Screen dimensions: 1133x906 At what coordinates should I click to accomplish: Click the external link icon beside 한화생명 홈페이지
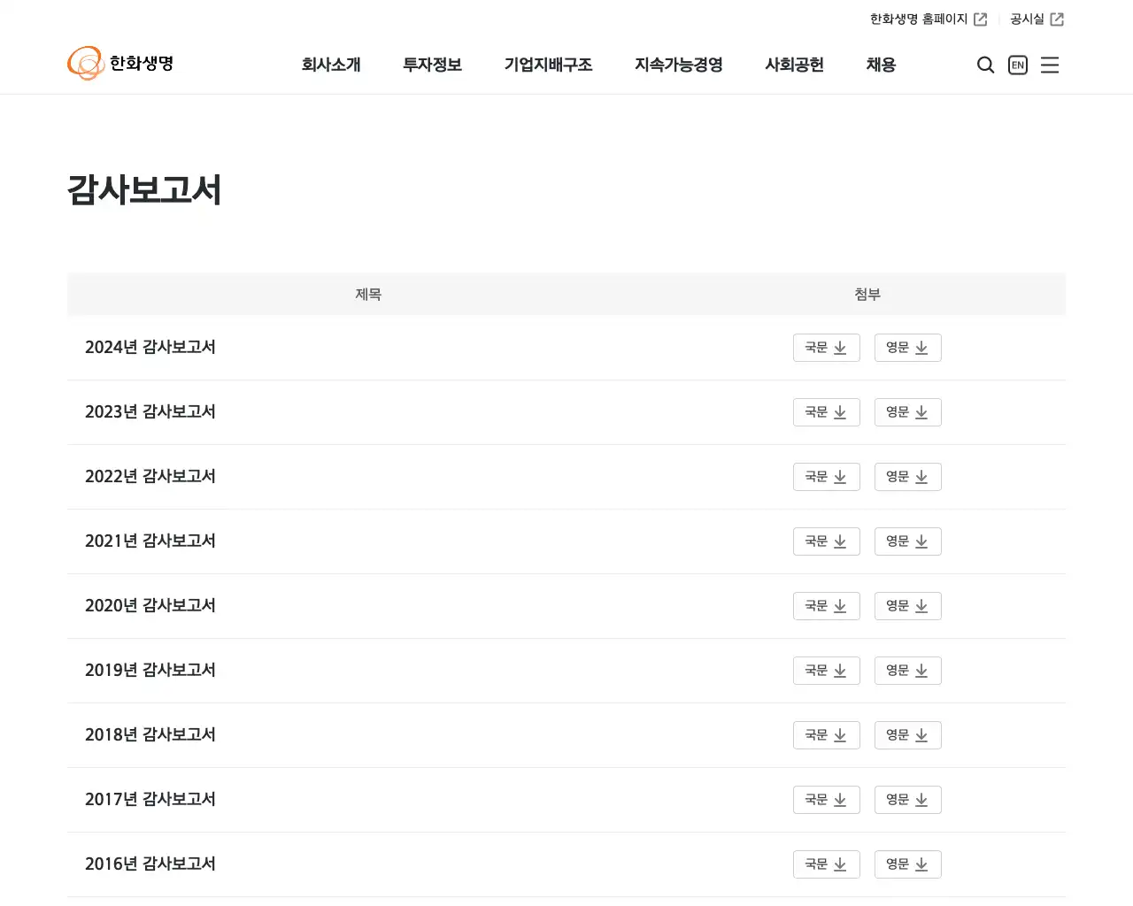(x=981, y=19)
